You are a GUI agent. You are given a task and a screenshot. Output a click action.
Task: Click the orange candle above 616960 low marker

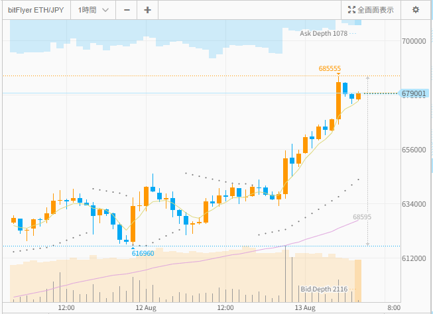(x=133, y=224)
